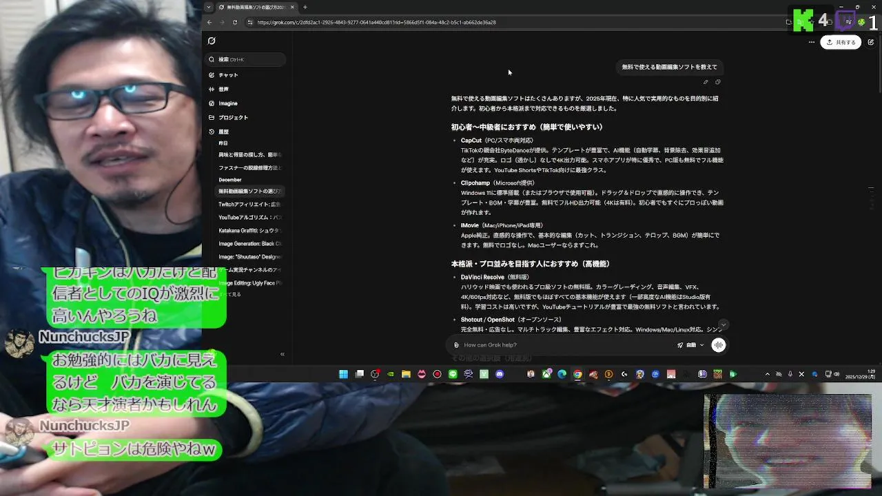
Task: Open Discord from the taskbar
Action: pos(500,374)
